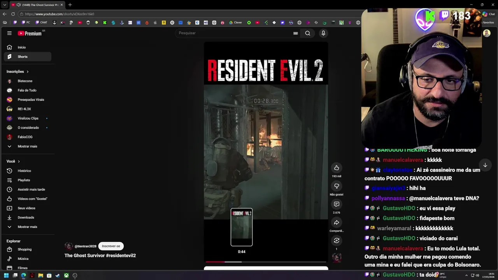Open Xbox app from taskbar
This screenshot has width=498, height=280.
point(67,275)
